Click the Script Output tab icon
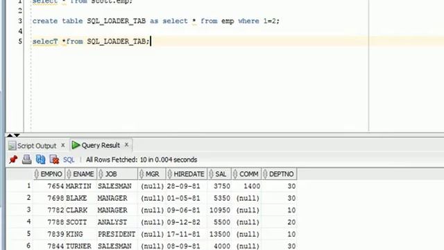The width and height of the screenshot is (444, 250). [x=12, y=146]
